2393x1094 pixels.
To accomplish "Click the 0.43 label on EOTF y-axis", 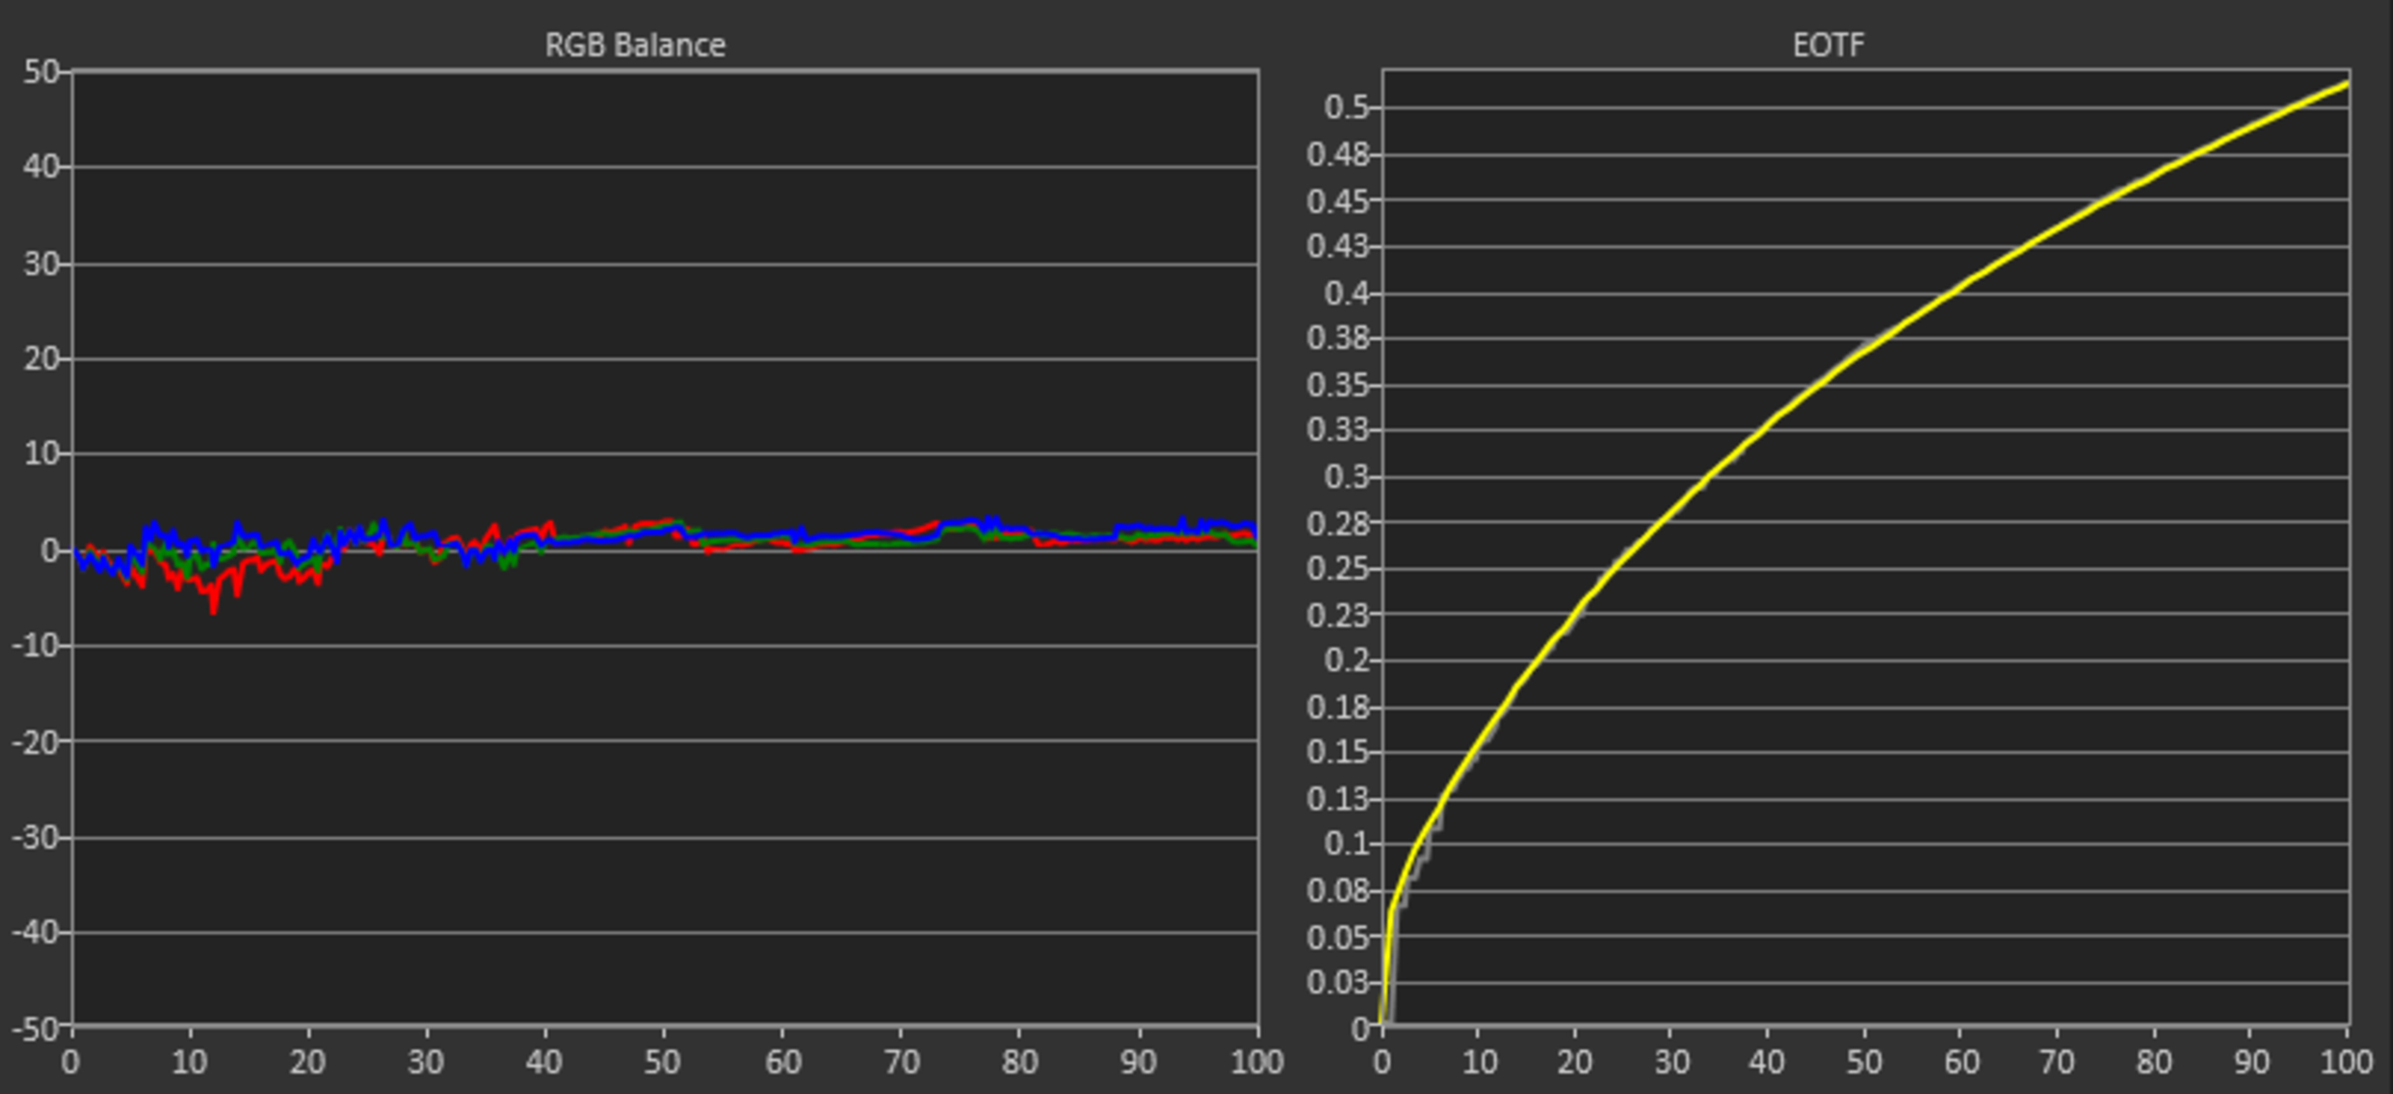I will click(1338, 246).
